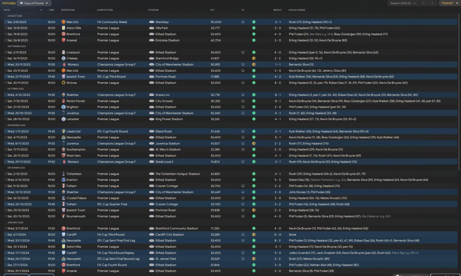Click the Liverpool club badge
The height and width of the screenshot is (276, 461).
(63, 52)
